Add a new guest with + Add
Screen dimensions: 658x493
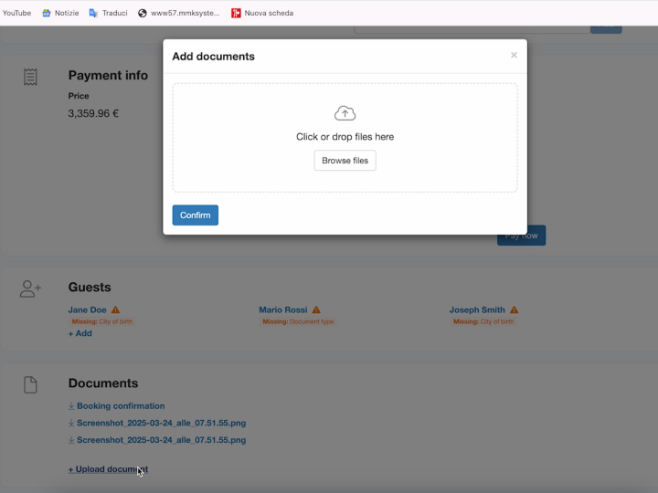(x=80, y=333)
